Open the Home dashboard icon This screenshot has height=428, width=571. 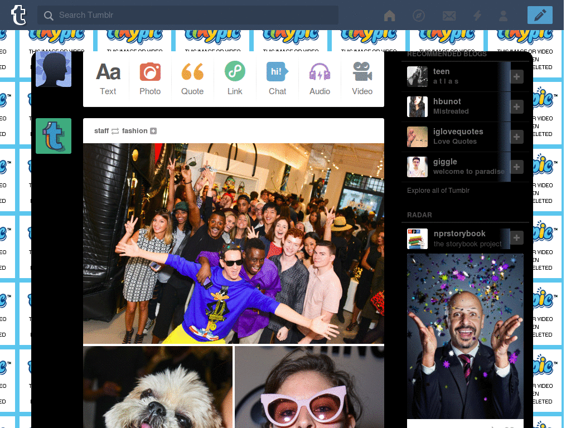click(x=389, y=15)
